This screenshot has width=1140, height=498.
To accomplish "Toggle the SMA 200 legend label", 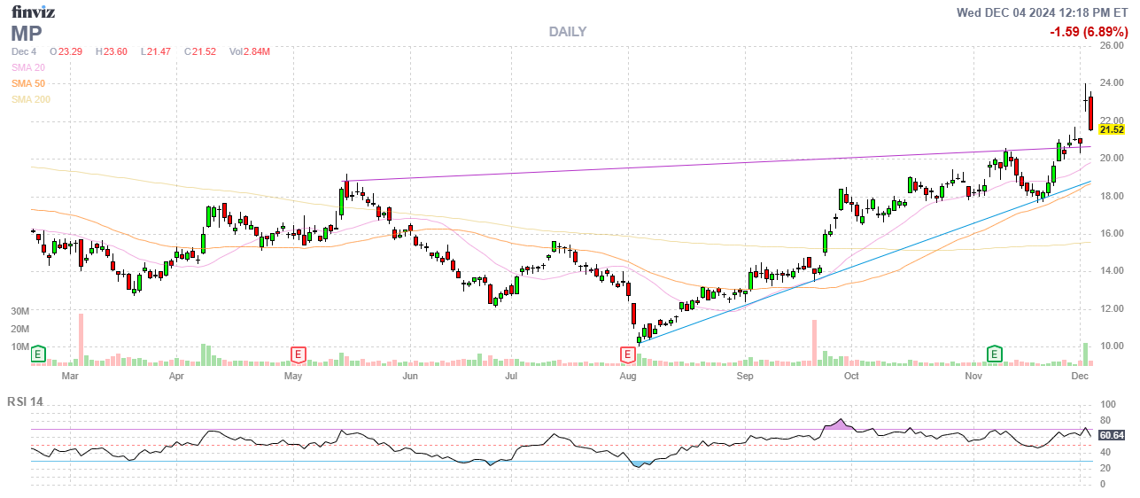I will click(x=32, y=99).
